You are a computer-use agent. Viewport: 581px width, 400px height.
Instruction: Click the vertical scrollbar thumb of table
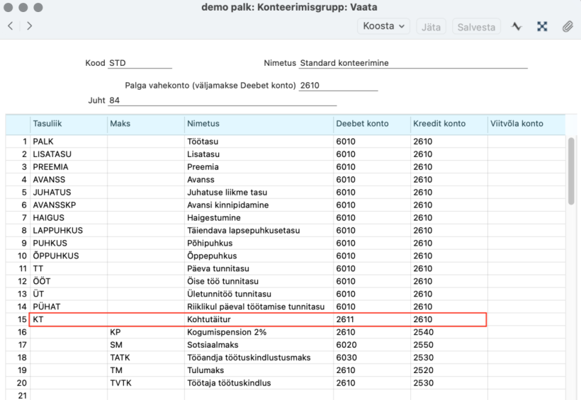tap(571, 171)
